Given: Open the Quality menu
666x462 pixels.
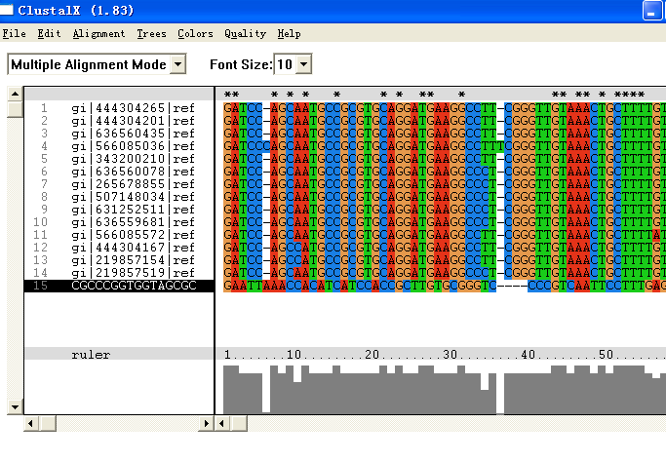Looking at the screenshot, I should (245, 33).
